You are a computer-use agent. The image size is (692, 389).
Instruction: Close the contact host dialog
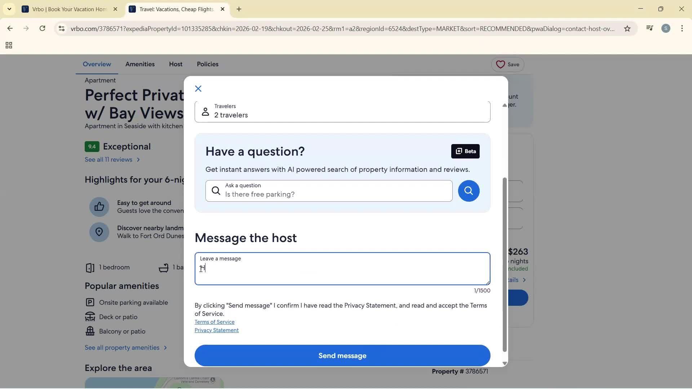[198, 89]
